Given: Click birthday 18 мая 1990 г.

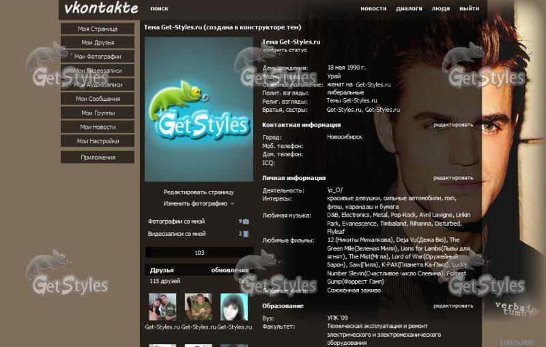Looking at the screenshot, I should click(x=347, y=67).
